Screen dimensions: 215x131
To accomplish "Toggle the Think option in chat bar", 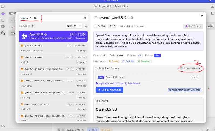I will (x=93, y=130).
